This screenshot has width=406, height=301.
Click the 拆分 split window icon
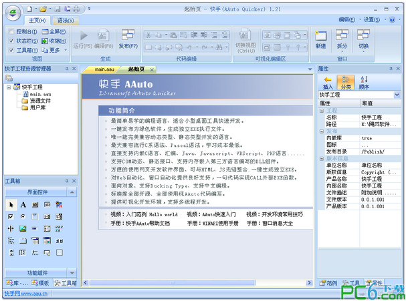tap(342, 35)
